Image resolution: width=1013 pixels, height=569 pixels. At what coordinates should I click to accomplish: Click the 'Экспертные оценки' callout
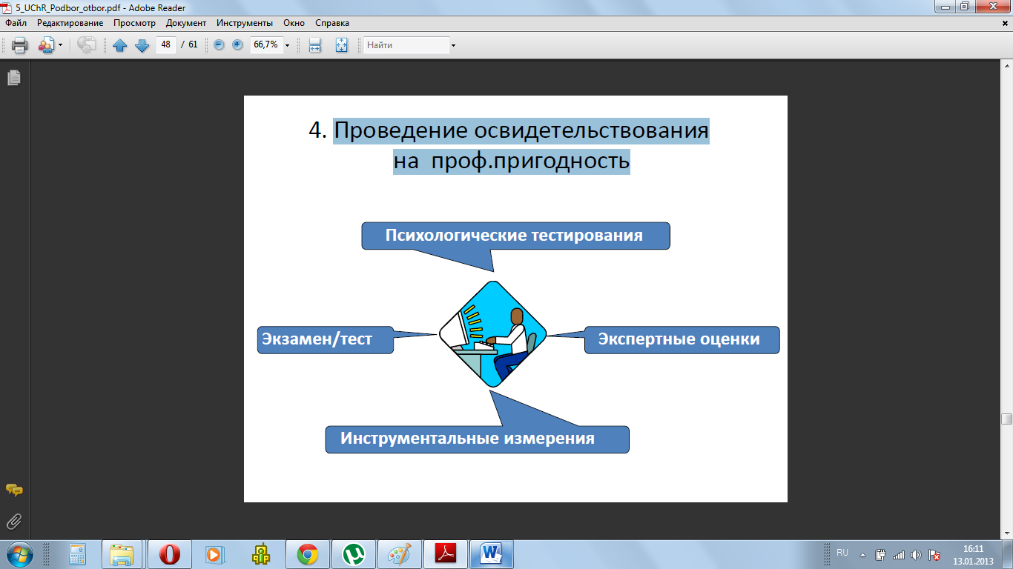[x=682, y=339]
